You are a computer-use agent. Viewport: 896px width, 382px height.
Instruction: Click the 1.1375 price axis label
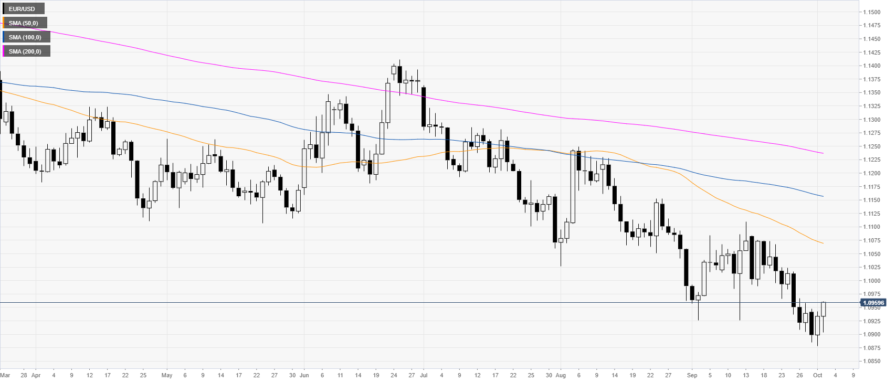pos(872,79)
